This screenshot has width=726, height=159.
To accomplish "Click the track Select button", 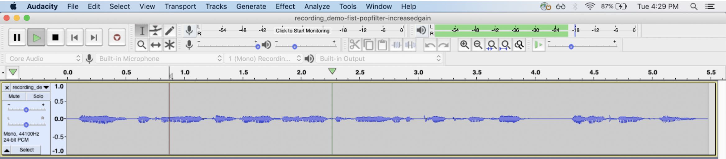I will coord(27,150).
